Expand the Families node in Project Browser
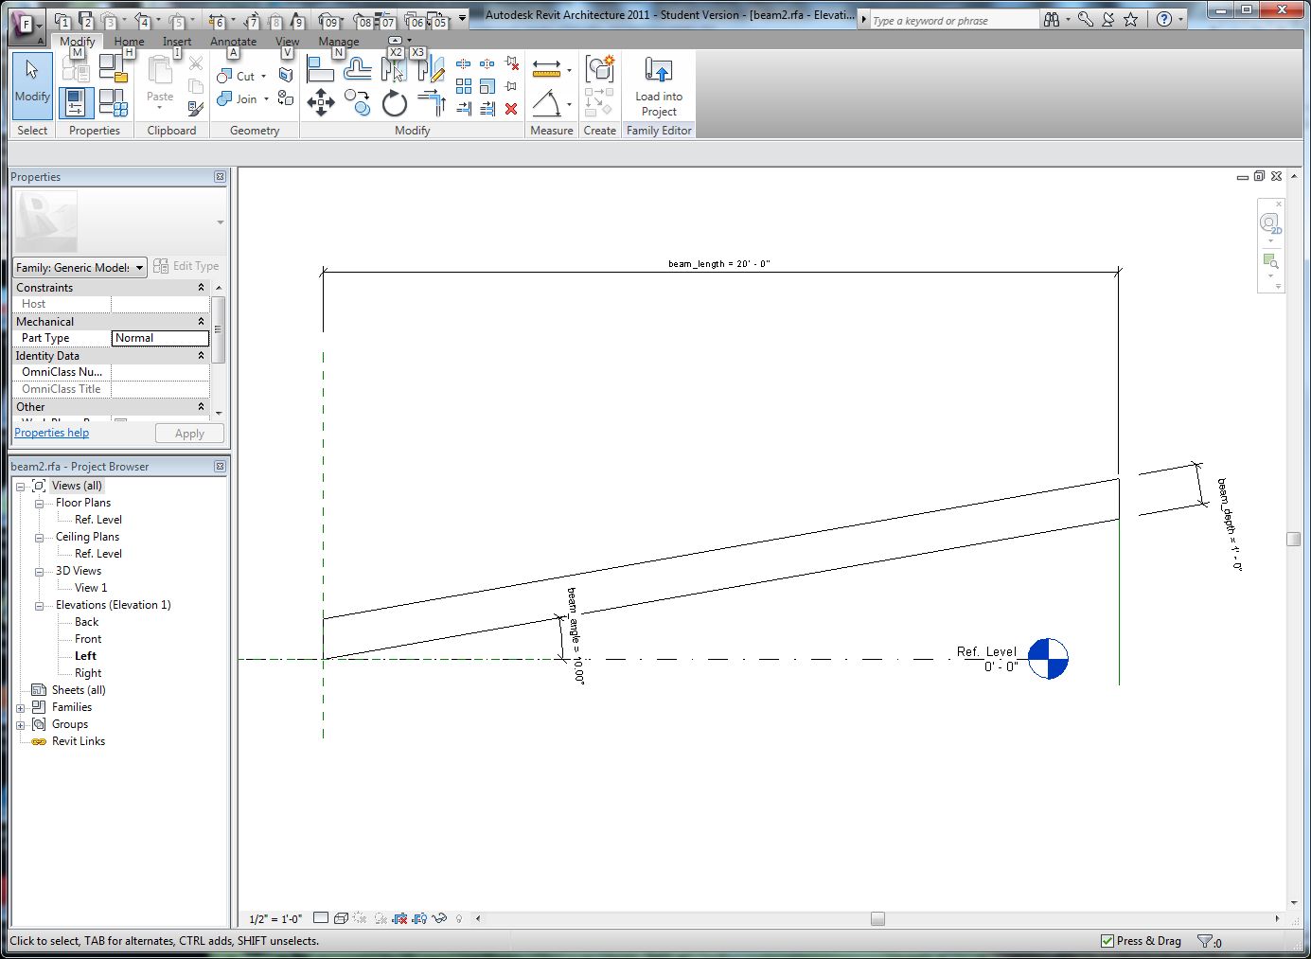The height and width of the screenshot is (959, 1311). click(21, 706)
